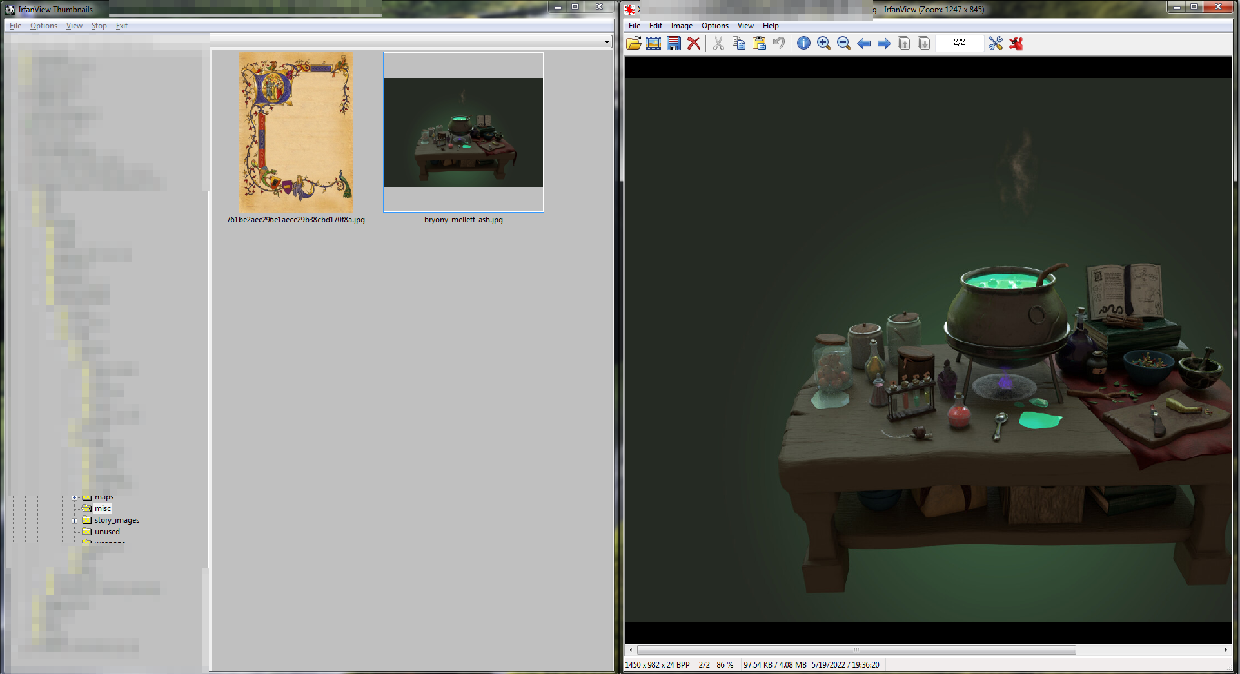This screenshot has height=674, width=1240.
Task: Click the scroll left arrow in viewer
Action: pyautogui.click(x=631, y=650)
